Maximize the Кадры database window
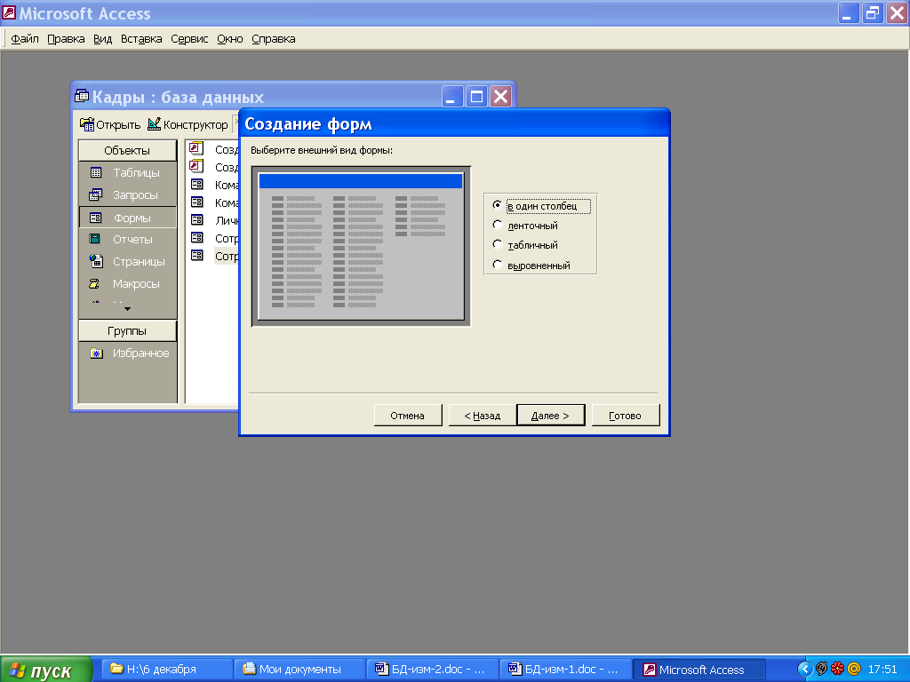 [476, 96]
